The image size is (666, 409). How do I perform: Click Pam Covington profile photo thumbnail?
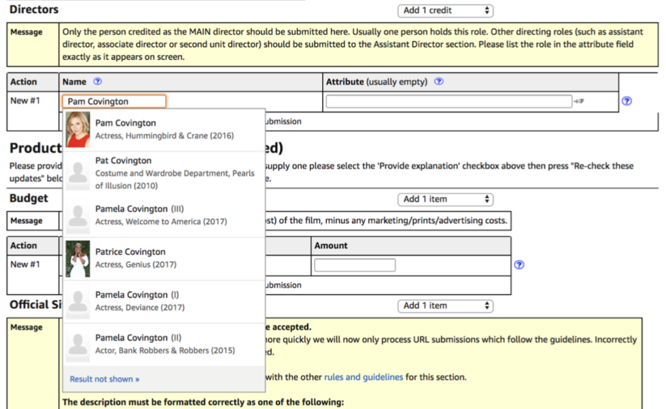click(x=78, y=129)
